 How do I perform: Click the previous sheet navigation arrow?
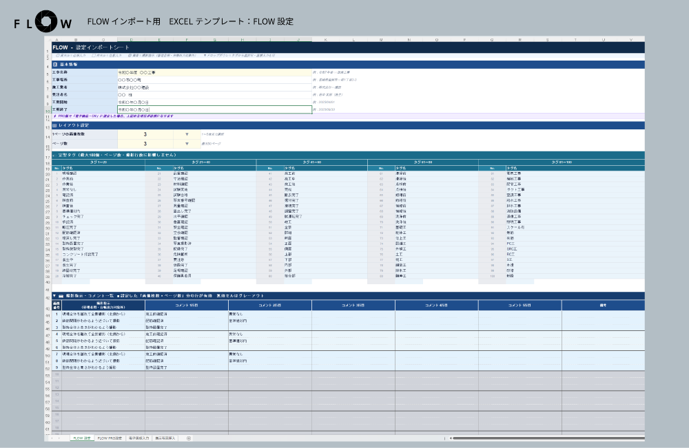(x=52, y=438)
